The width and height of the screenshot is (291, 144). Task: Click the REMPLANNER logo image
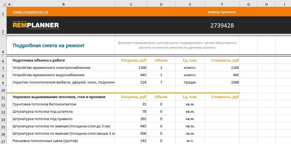point(36,25)
